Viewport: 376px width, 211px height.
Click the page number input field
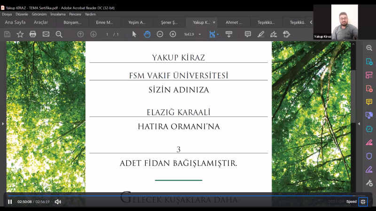(x=108, y=34)
